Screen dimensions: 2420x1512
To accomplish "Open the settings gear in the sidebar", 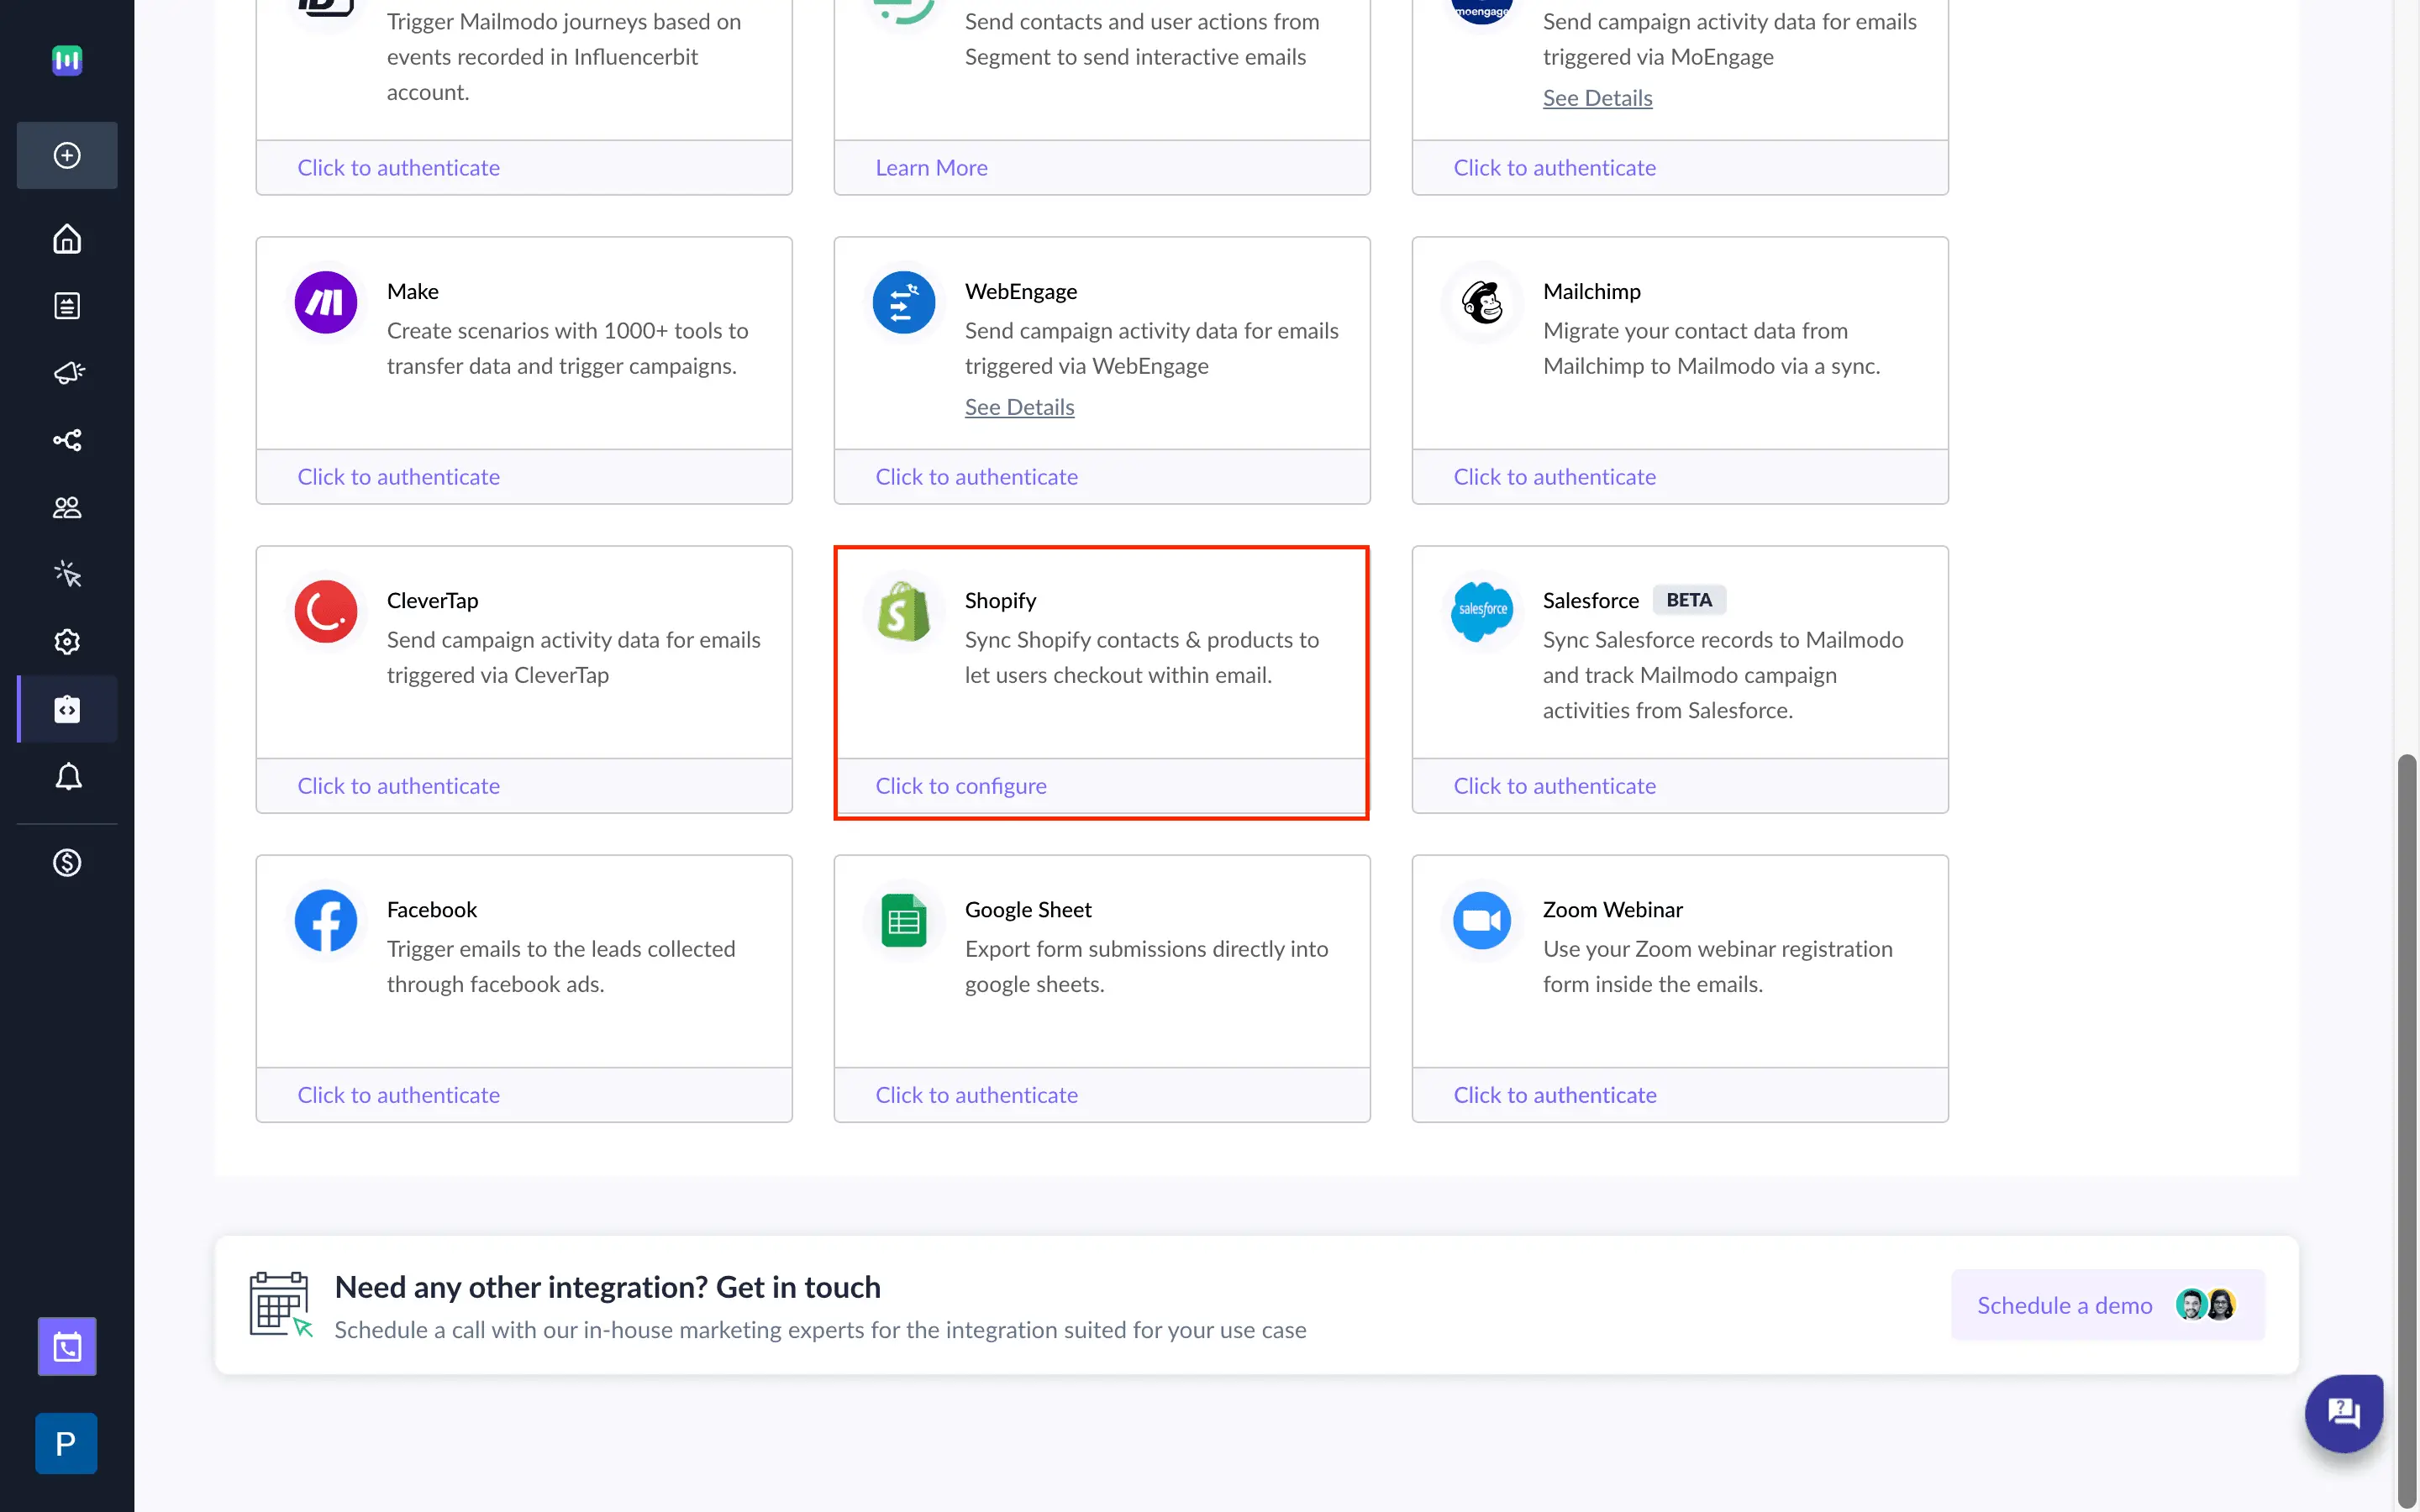I will pyautogui.click(x=66, y=641).
